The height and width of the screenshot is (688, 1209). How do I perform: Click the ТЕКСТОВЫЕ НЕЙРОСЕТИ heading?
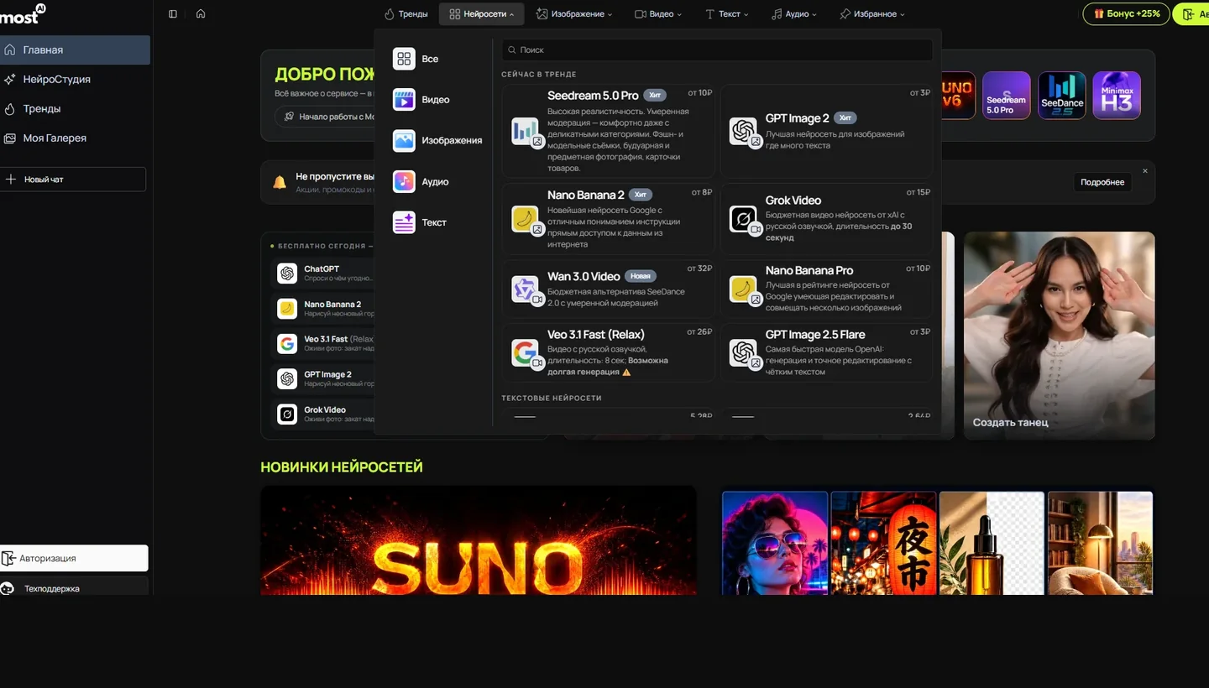point(552,398)
